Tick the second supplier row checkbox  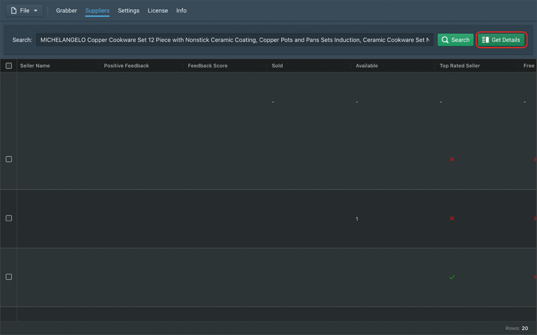pos(9,218)
